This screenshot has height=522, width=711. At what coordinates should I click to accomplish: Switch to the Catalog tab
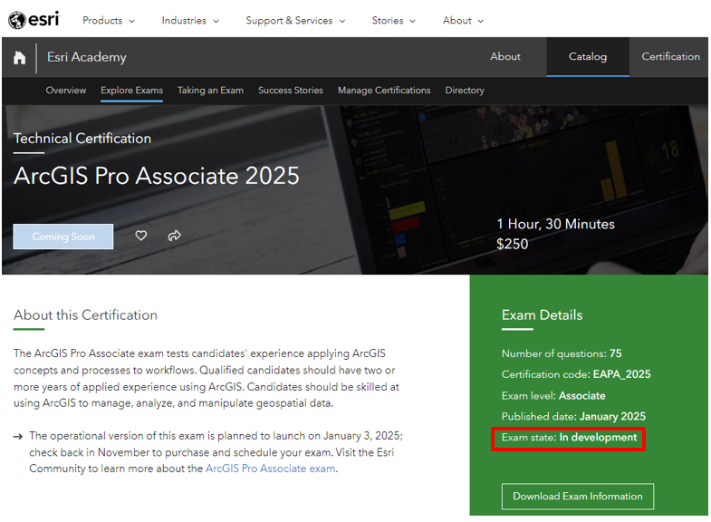588,56
